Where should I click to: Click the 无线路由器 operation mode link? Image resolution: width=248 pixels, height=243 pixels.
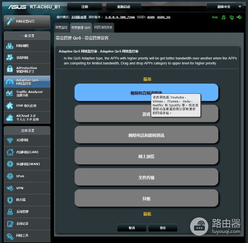[79, 17]
